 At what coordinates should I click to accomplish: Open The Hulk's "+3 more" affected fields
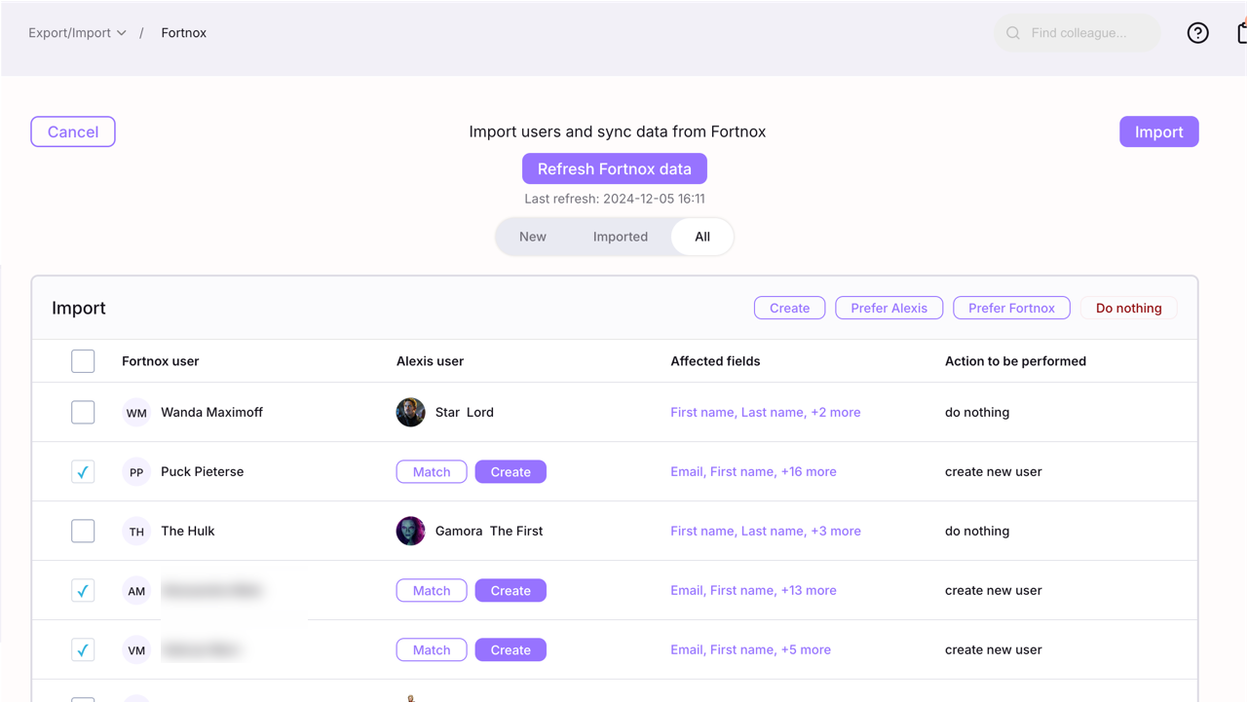[x=766, y=532]
